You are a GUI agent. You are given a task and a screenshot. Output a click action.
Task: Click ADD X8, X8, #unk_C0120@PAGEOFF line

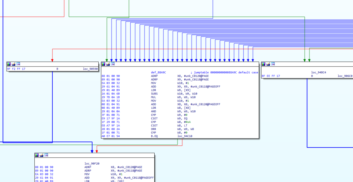tap(186, 104)
